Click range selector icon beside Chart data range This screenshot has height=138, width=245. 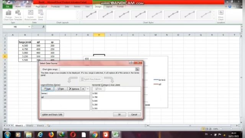137,69
